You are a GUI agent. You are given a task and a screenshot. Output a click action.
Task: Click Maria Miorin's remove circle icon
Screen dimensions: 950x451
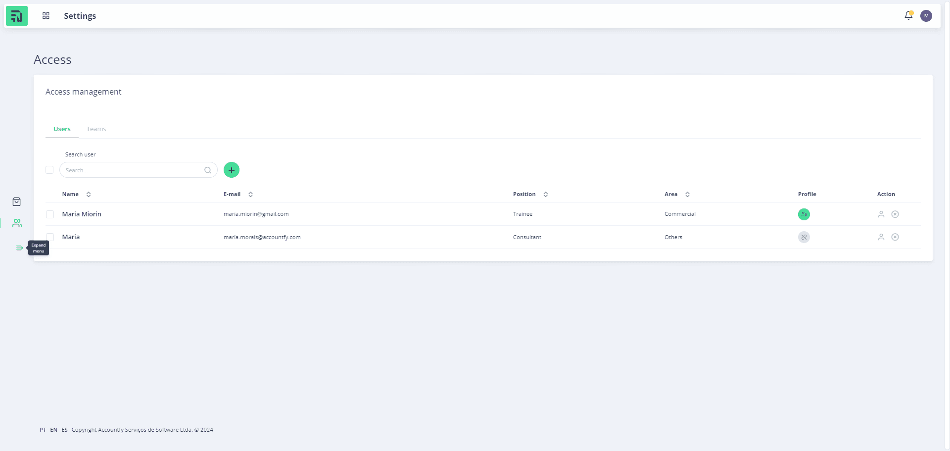coord(895,214)
